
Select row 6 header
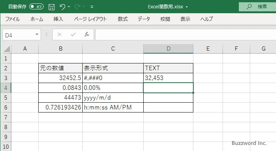click(6, 107)
